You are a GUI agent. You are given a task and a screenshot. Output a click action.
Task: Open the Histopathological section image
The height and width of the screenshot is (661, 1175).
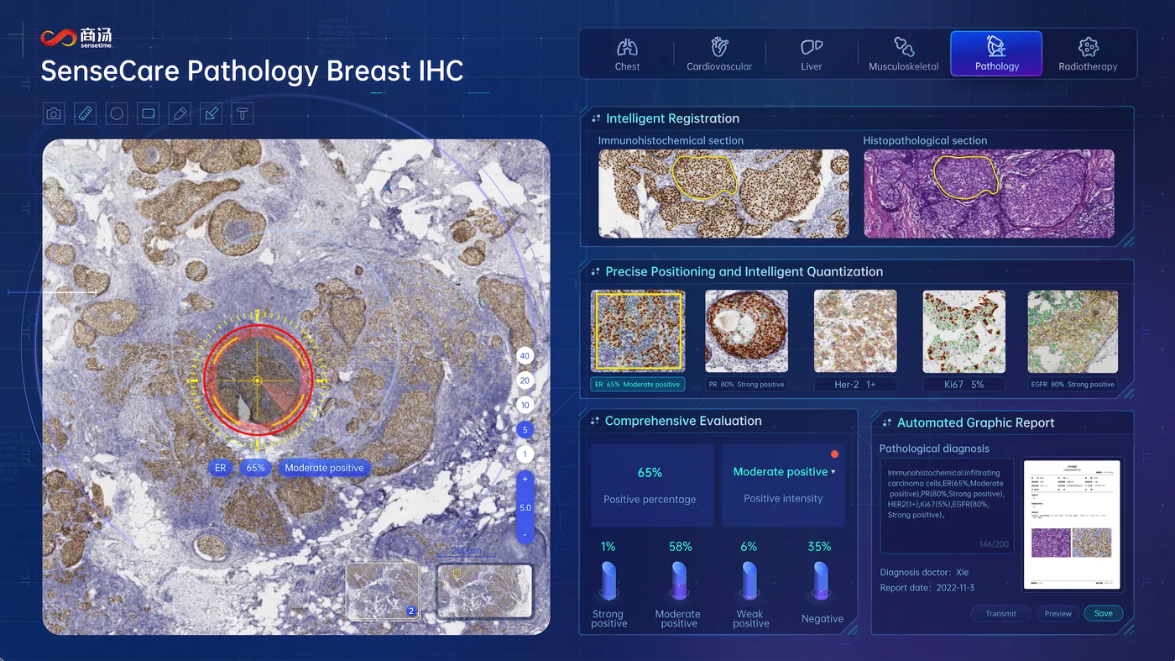[989, 193]
